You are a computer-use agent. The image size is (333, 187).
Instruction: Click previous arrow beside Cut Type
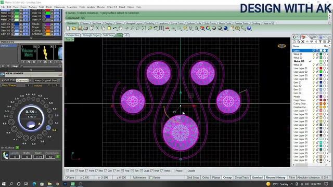pyautogui.click(x=3, y=81)
